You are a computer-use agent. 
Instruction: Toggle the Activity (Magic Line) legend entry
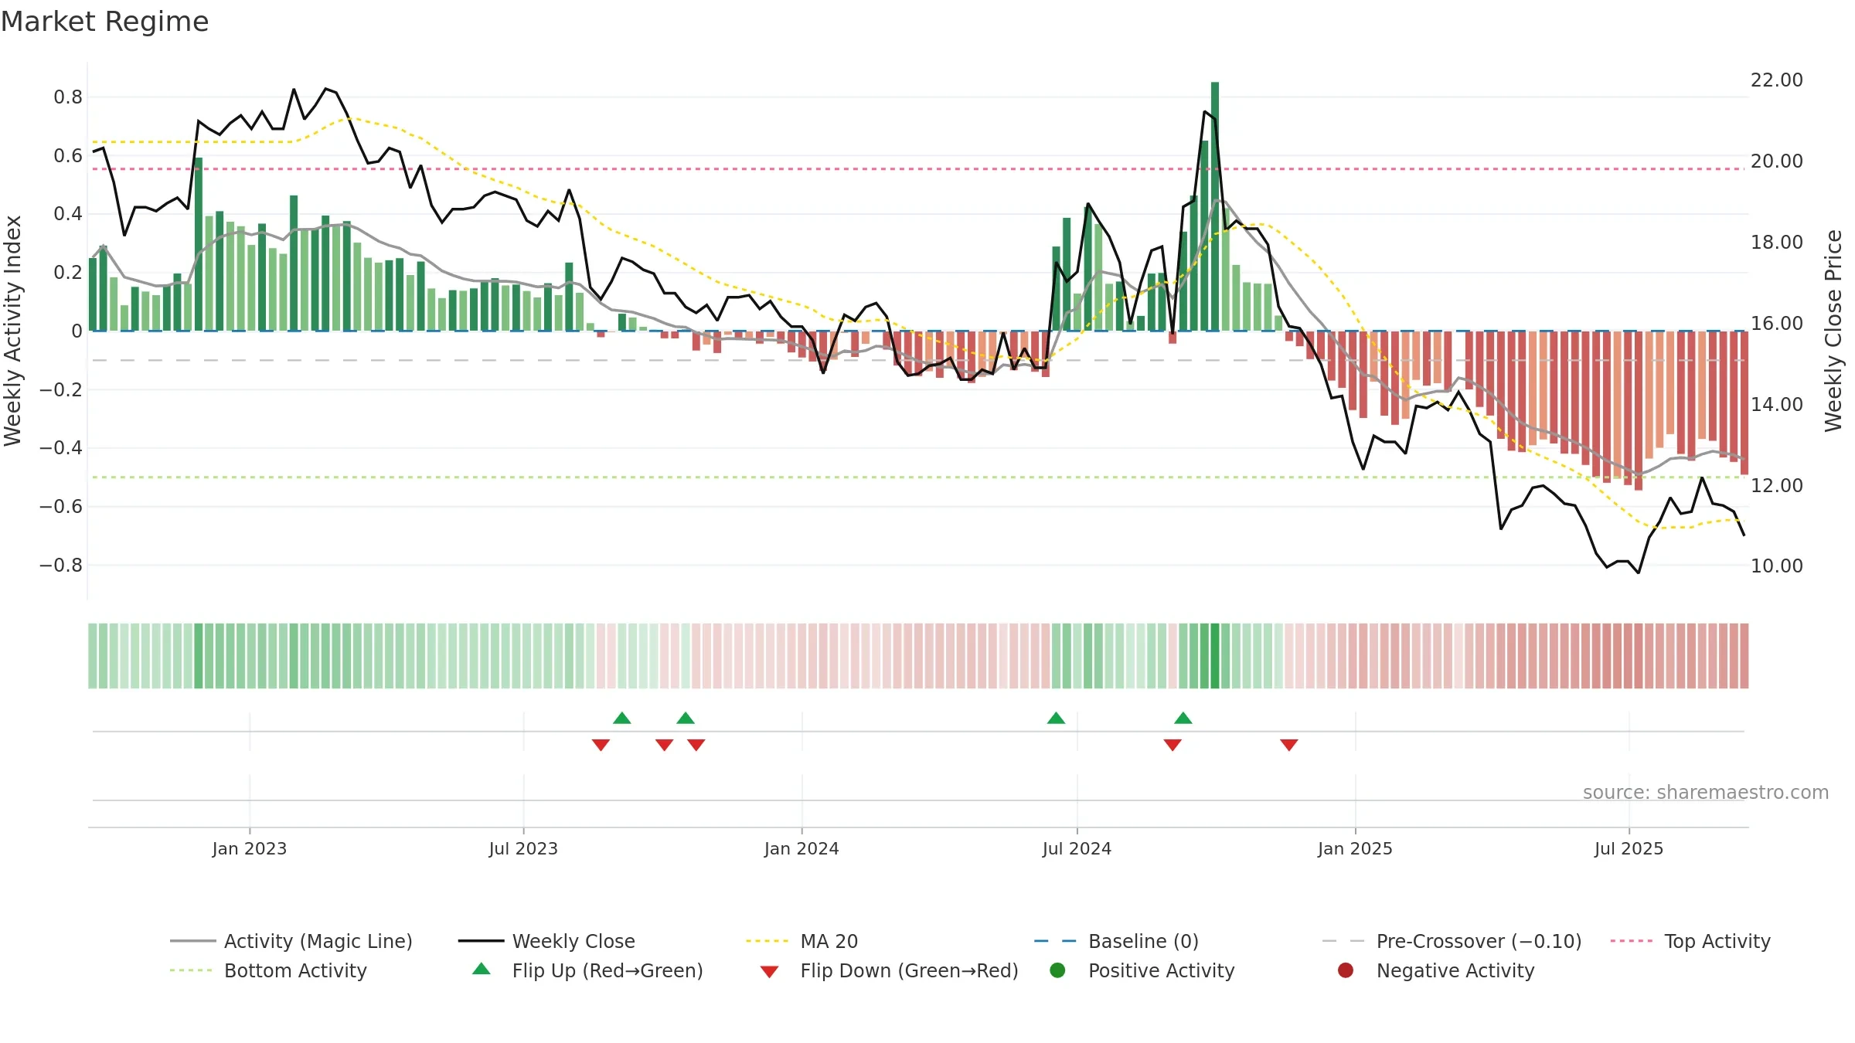(291, 941)
